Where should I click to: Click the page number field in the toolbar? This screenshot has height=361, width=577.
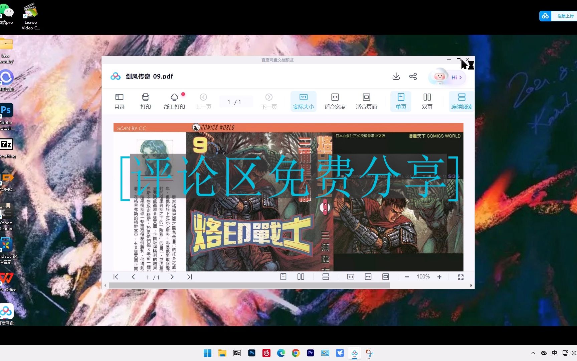coord(236,102)
